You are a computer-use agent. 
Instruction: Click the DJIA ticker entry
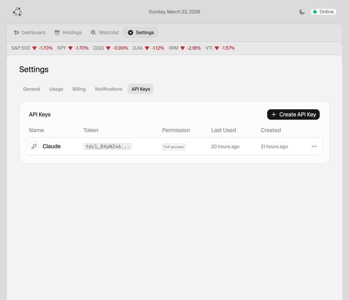148,48
